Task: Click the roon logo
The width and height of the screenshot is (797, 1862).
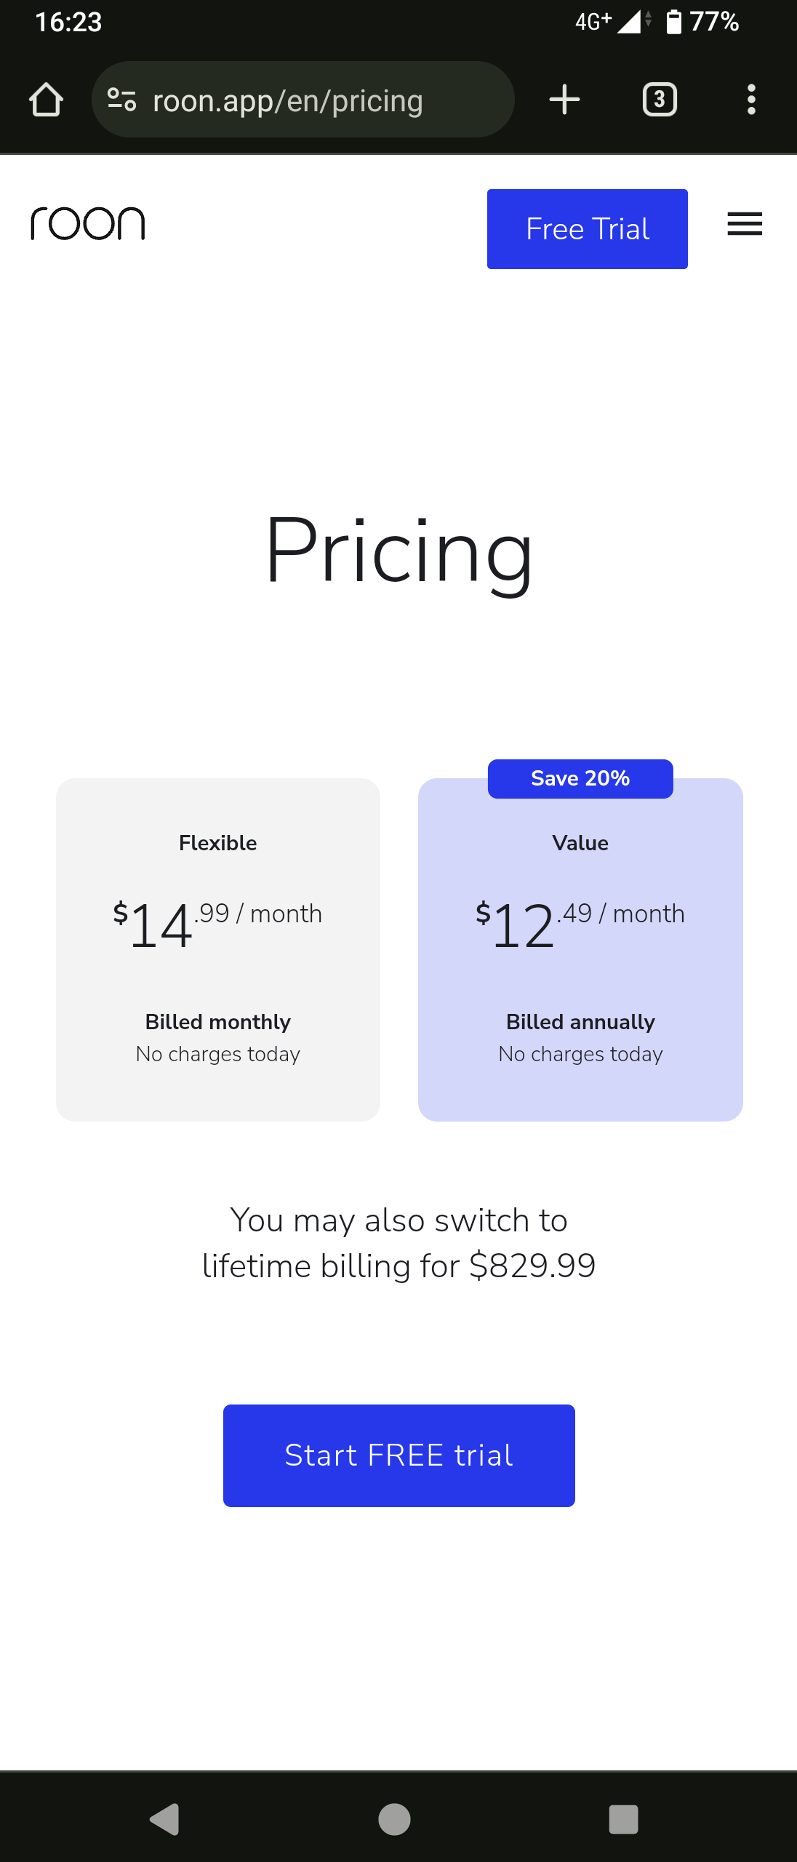Action: coord(88,223)
